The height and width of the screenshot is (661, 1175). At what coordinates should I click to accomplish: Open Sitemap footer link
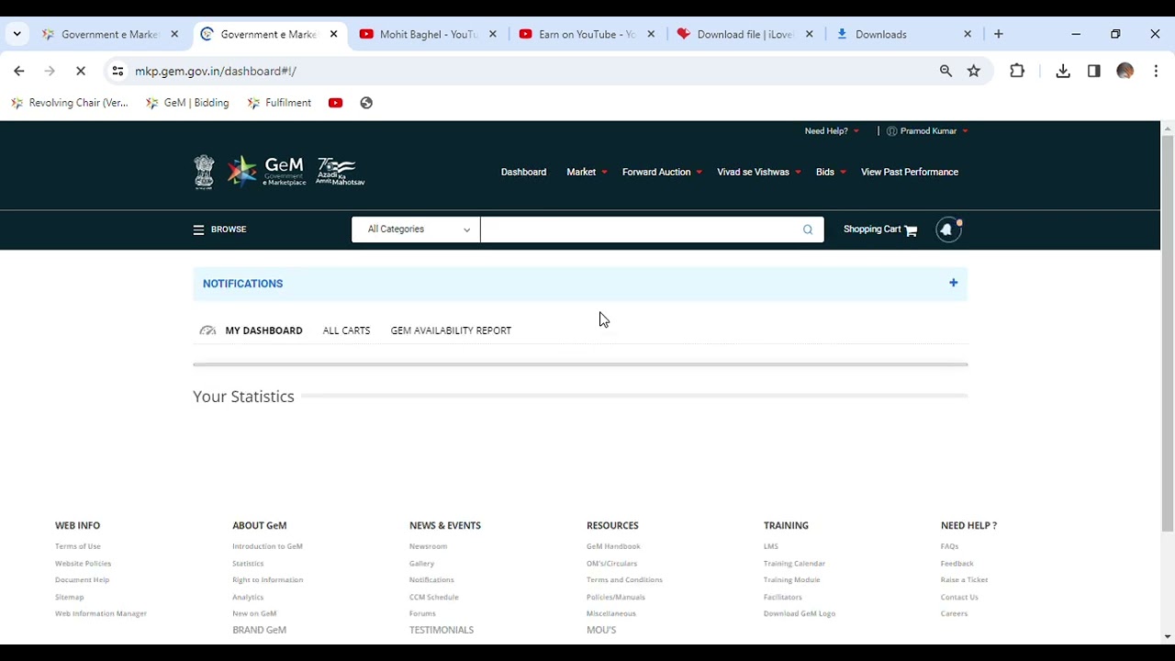pyautogui.click(x=69, y=597)
